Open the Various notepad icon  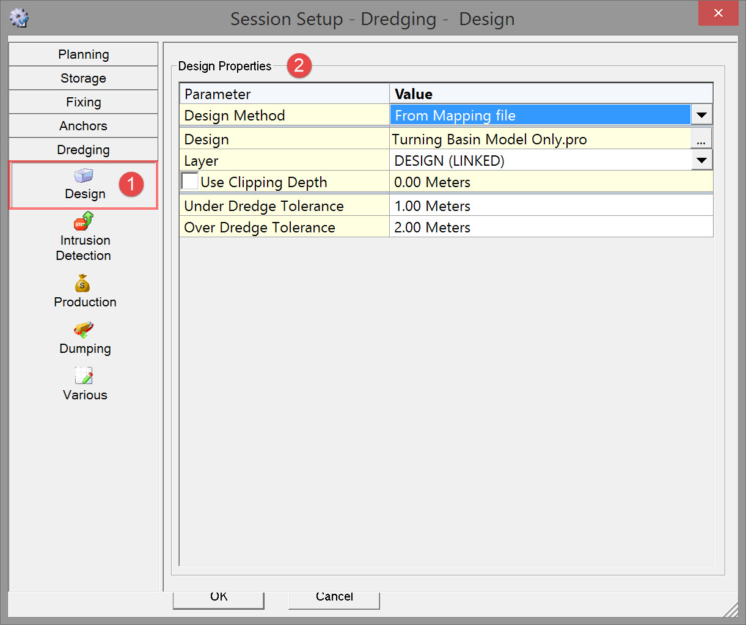(84, 376)
